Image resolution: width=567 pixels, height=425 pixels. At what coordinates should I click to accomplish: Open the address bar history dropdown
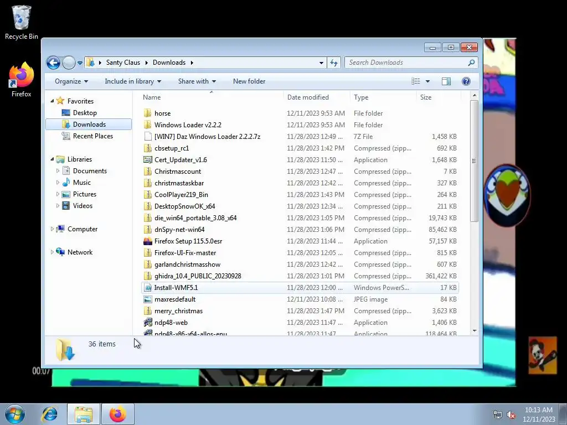pyautogui.click(x=321, y=63)
